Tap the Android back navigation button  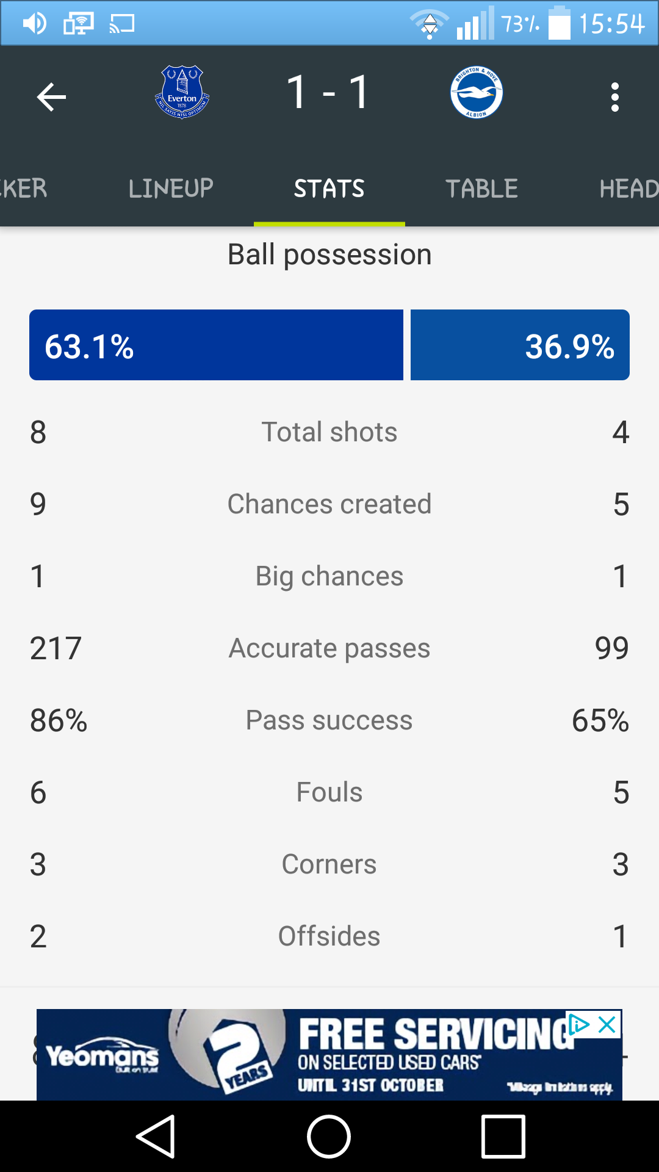point(156,1137)
